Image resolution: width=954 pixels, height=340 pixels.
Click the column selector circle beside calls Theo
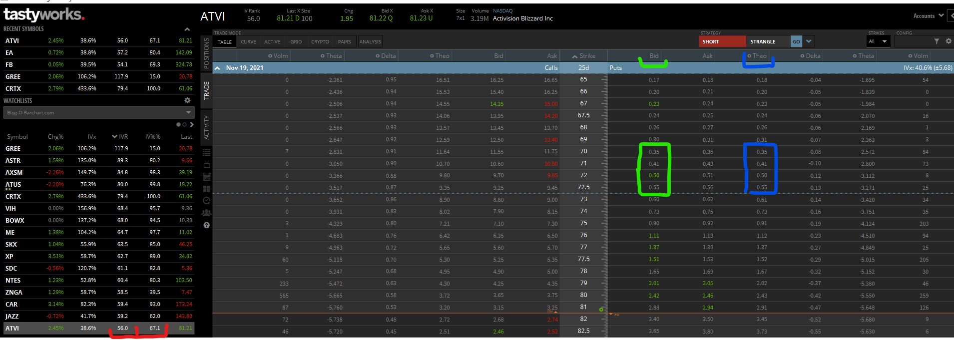[x=432, y=56]
